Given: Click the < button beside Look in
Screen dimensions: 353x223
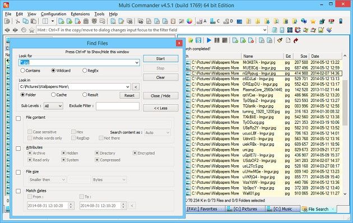Looking at the screenshot, I should pos(136,87).
